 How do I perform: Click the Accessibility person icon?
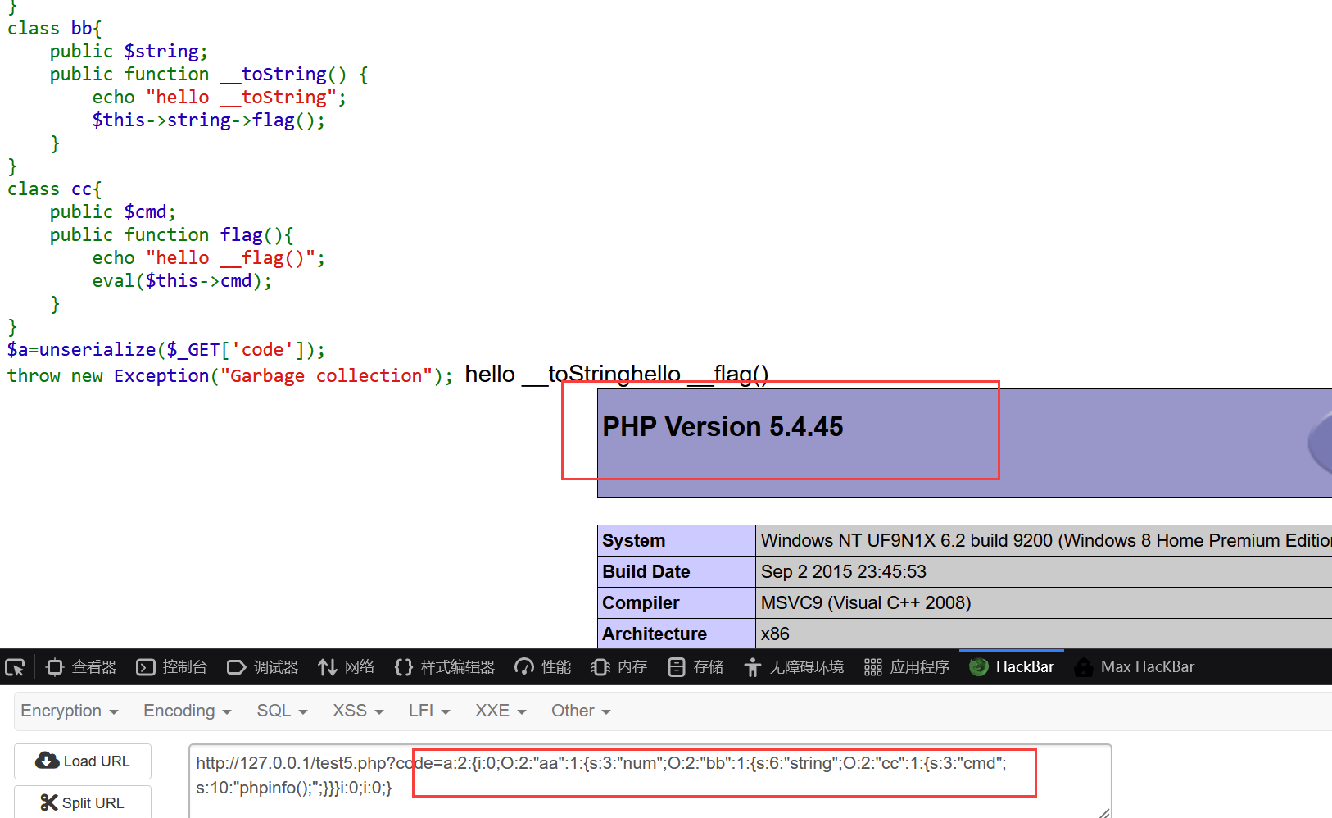click(x=753, y=667)
